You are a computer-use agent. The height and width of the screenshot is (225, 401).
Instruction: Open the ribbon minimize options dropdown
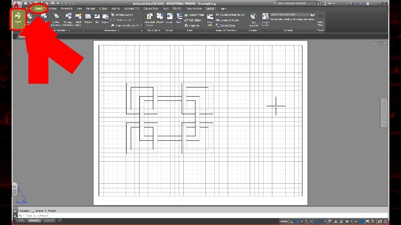(x=224, y=9)
